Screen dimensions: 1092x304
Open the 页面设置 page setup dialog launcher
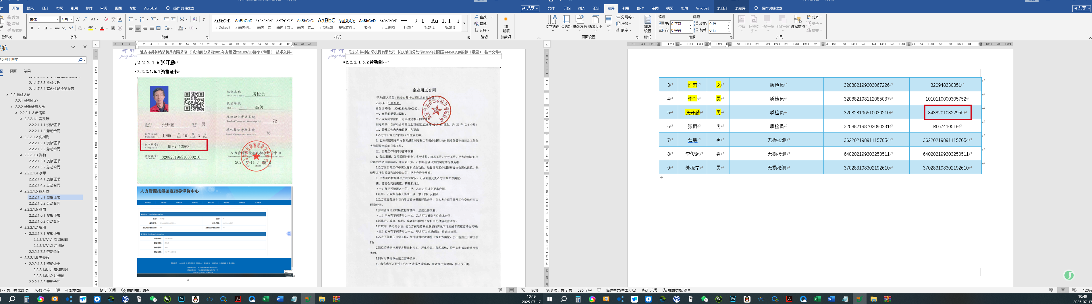[x=637, y=38]
